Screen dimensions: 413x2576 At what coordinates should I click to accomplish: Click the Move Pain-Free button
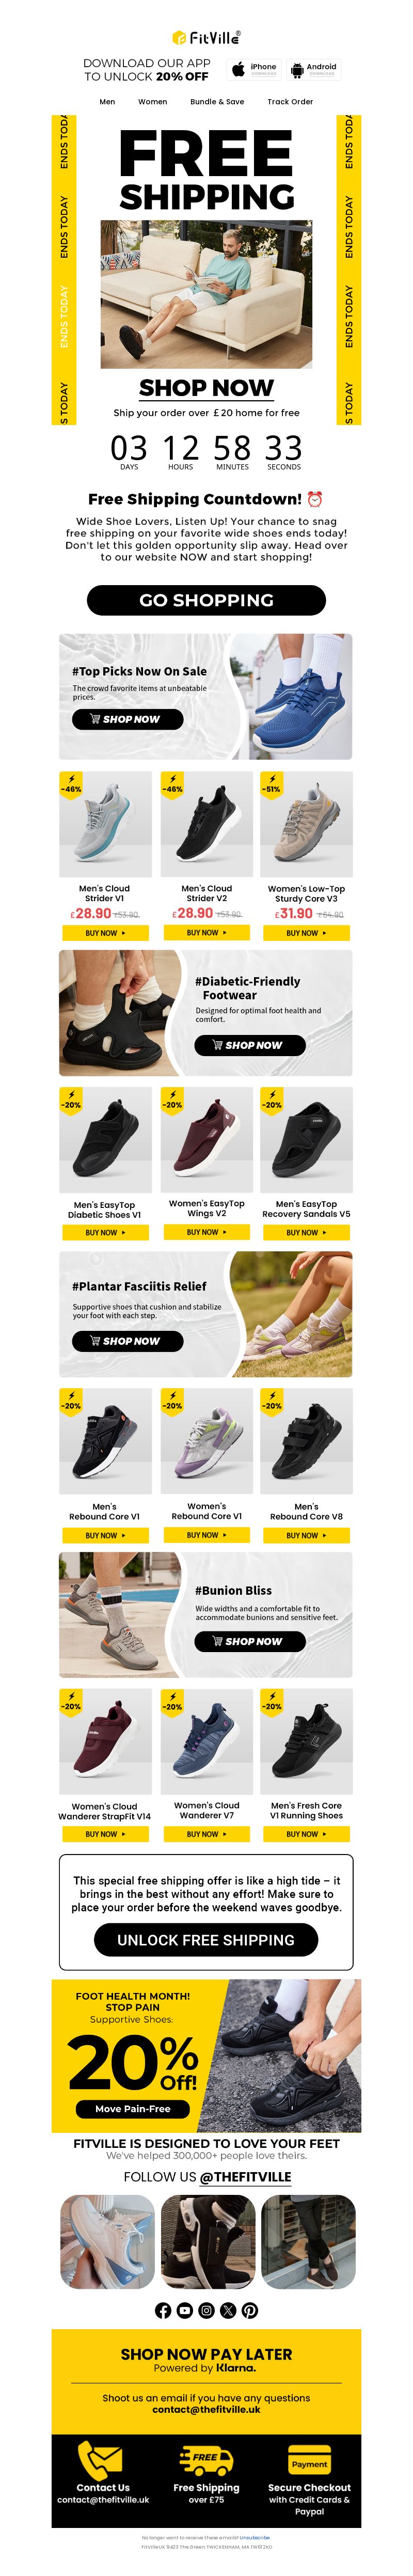(x=133, y=2108)
